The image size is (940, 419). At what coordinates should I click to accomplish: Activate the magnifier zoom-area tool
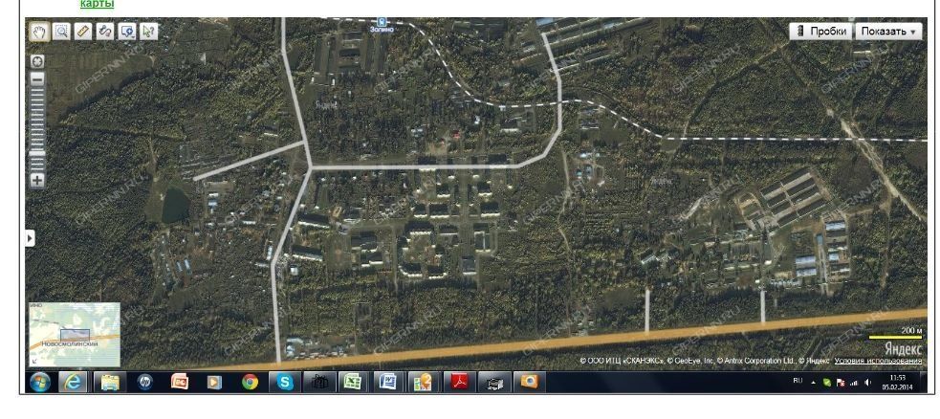[59, 31]
